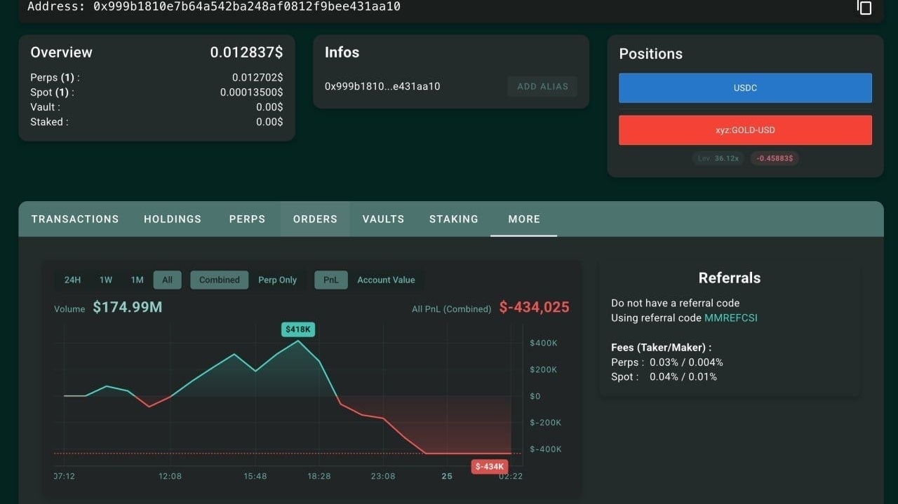Select the All time range
Viewport: 898px width, 504px height.
[x=167, y=280]
